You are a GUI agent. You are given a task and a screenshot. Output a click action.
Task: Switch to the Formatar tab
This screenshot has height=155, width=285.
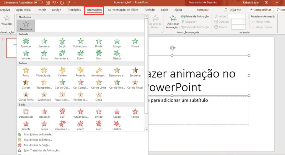point(203,10)
